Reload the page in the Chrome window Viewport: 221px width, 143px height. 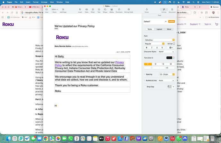(x=12, y=13)
